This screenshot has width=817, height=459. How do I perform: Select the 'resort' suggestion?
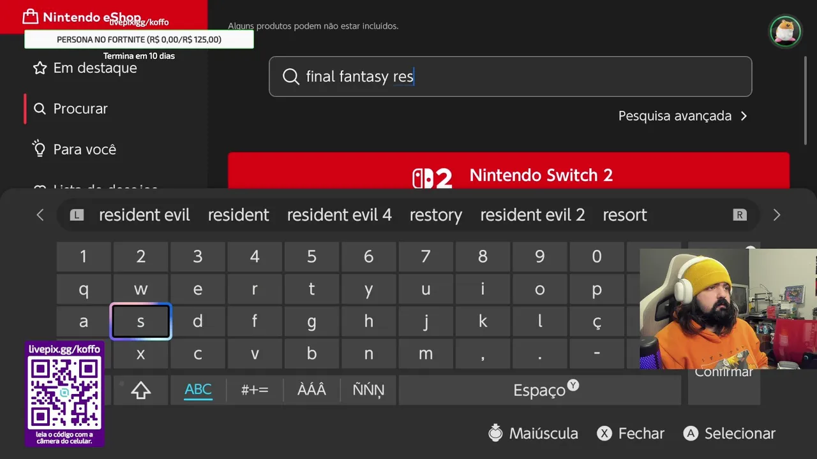pyautogui.click(x=625, y=215)
